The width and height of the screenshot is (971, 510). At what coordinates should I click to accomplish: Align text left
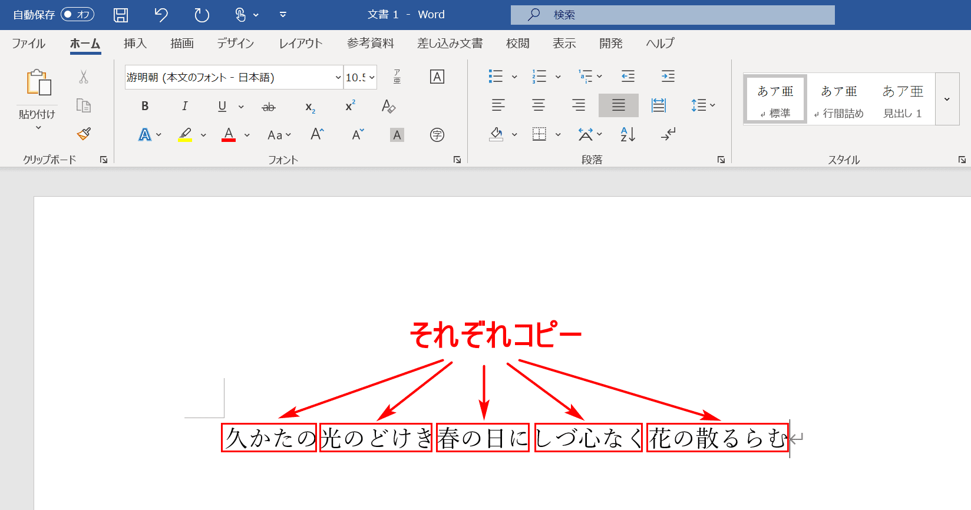[498, 105]
